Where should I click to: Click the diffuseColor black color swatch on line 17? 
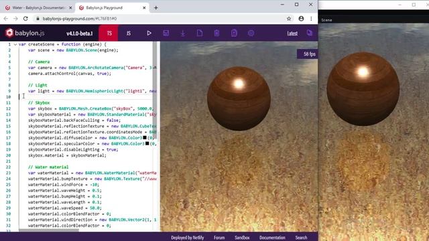coord(145,138)
